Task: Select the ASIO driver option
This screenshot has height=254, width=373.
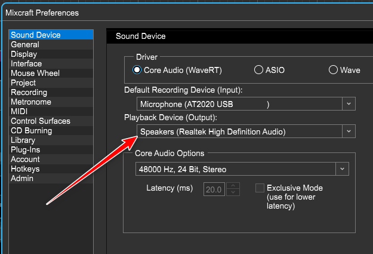Action: tap(258, 70)
